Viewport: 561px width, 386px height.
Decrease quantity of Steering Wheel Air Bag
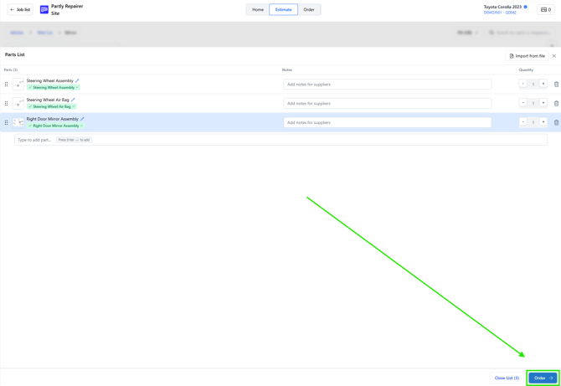coord(523,103)
